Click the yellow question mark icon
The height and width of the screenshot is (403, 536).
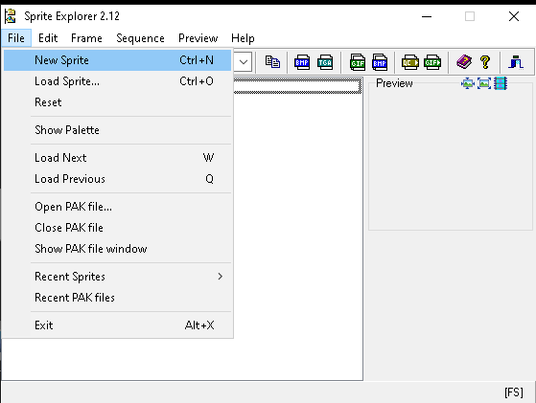(x=485, y=62)
